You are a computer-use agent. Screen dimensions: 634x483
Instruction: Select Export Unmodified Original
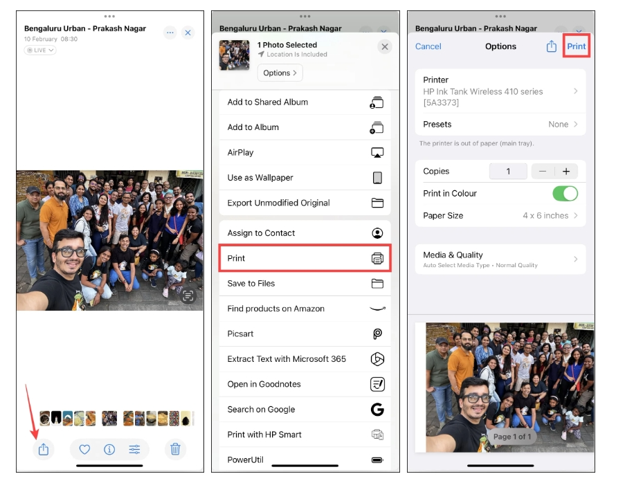point(305,203)
